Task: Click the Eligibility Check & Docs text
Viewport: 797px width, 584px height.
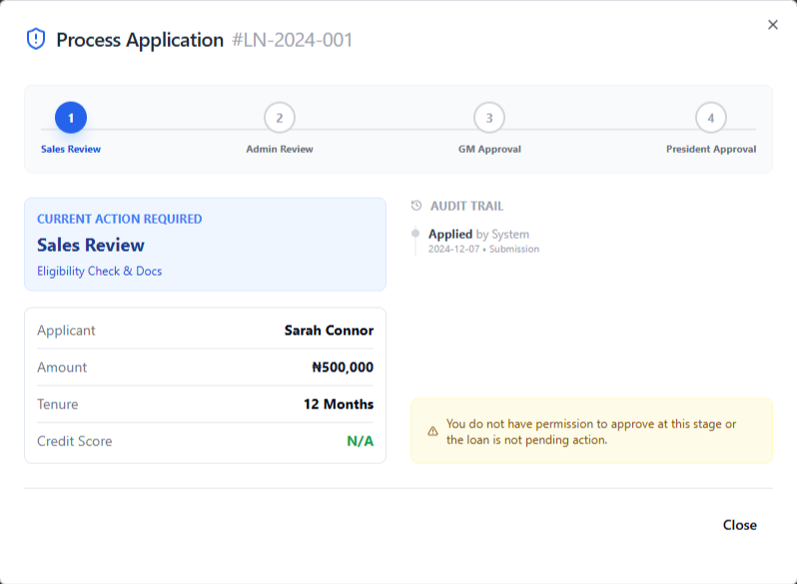Action: coord(99,271)
